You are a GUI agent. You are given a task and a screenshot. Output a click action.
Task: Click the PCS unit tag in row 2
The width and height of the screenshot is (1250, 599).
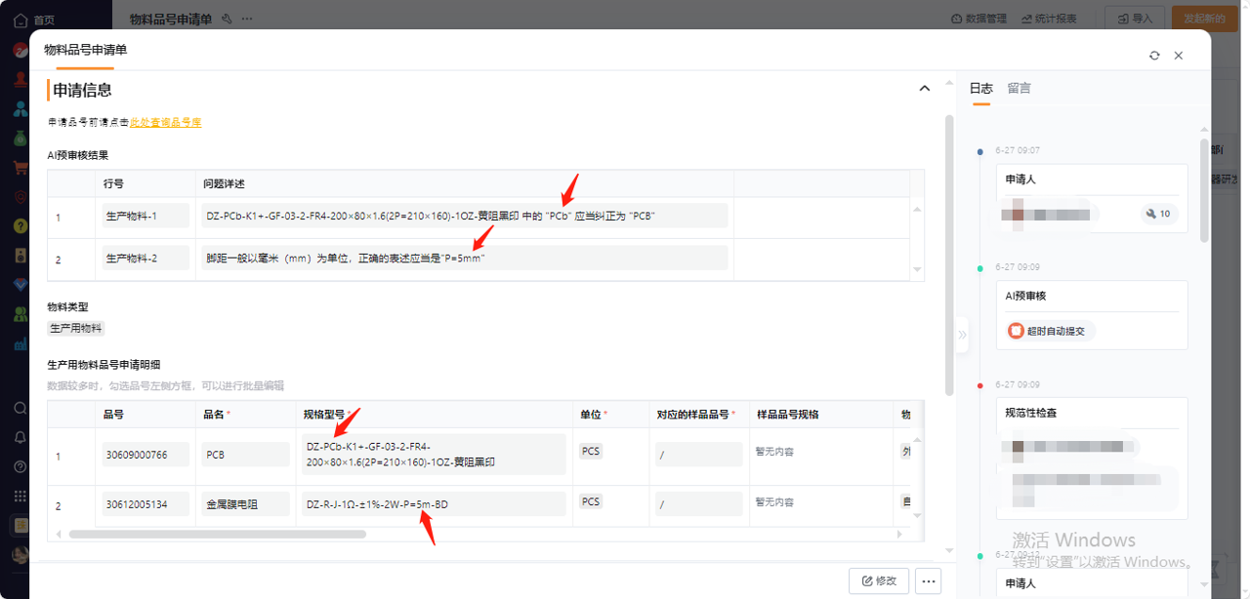(x=591, y=501)
